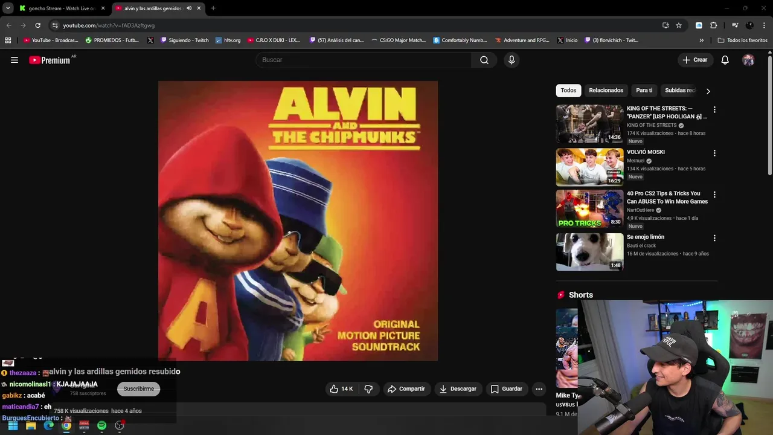
Task: Start voice search with the microphone icon
Action: pos(512,60)
